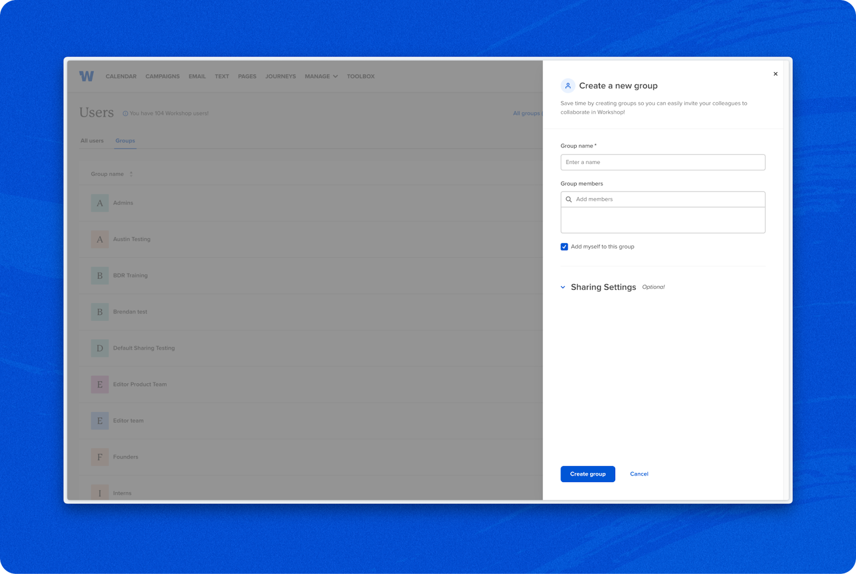Viewport: 856px width, 574px height.
Task: Click the Default Sharing Testing avatar tile
Action: click(100, 348)
